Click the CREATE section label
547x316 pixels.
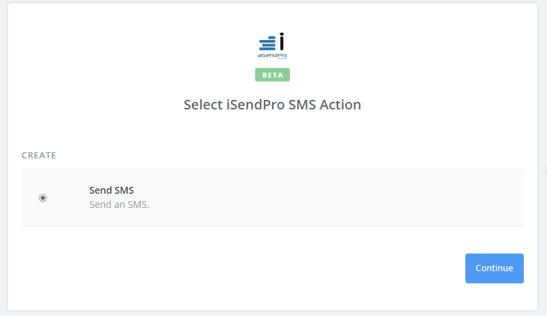(x=39, y=156)
